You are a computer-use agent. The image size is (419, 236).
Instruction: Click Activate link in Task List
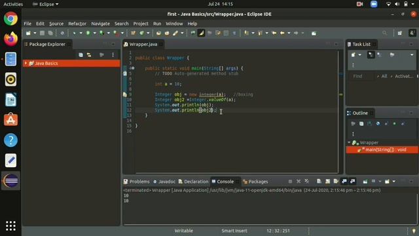click(x=404, y=76)
